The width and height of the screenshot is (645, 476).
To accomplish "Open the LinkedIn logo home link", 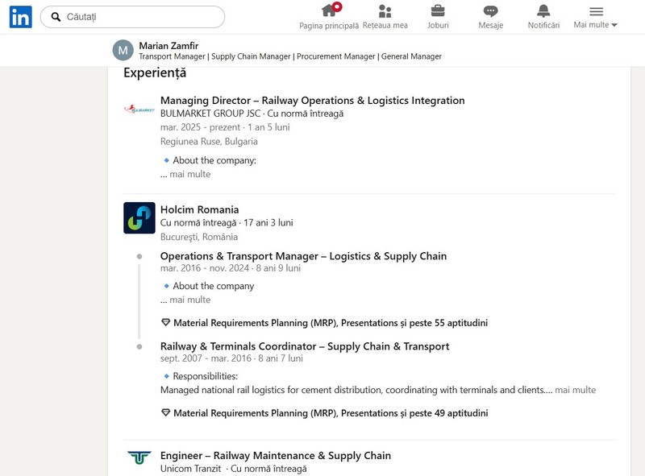I will coord(21,17).
